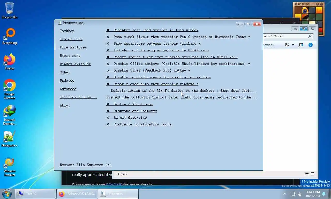The height and width of the screenshot is (199, 331).
Task: Open the Winaero Tweaker desktop shortcut
Action: coord(10,166)
